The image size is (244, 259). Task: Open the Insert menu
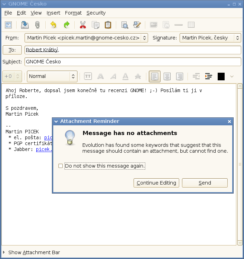(x=53, y=13)
